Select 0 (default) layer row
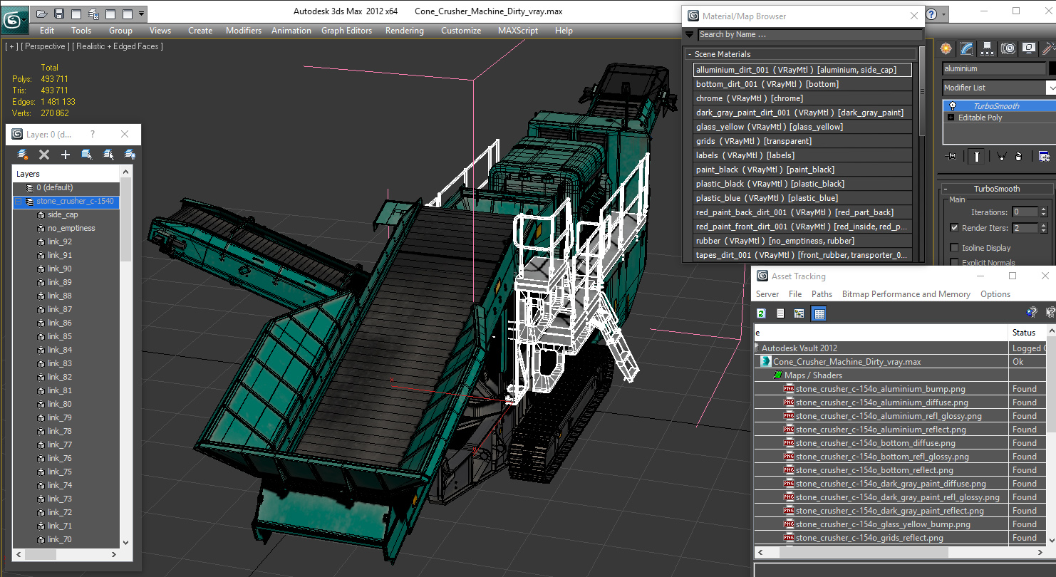The height and width of the screenshot is (577, 1056). [x=67, y=188]
